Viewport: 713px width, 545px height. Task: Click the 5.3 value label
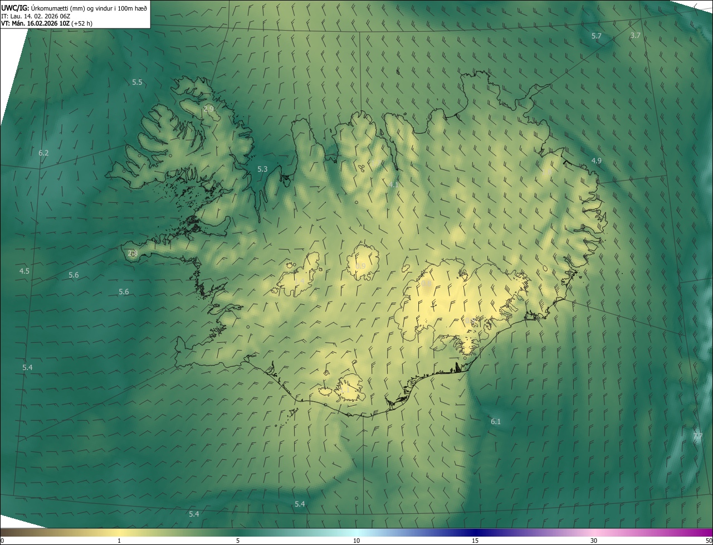[262, 169]
